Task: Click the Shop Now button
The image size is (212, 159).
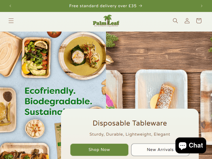Action: [x=99, y=150]
